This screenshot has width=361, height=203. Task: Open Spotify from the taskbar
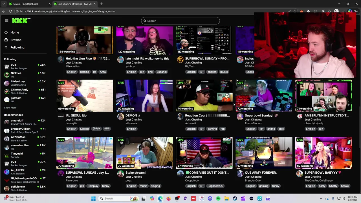tap(218, 198)
